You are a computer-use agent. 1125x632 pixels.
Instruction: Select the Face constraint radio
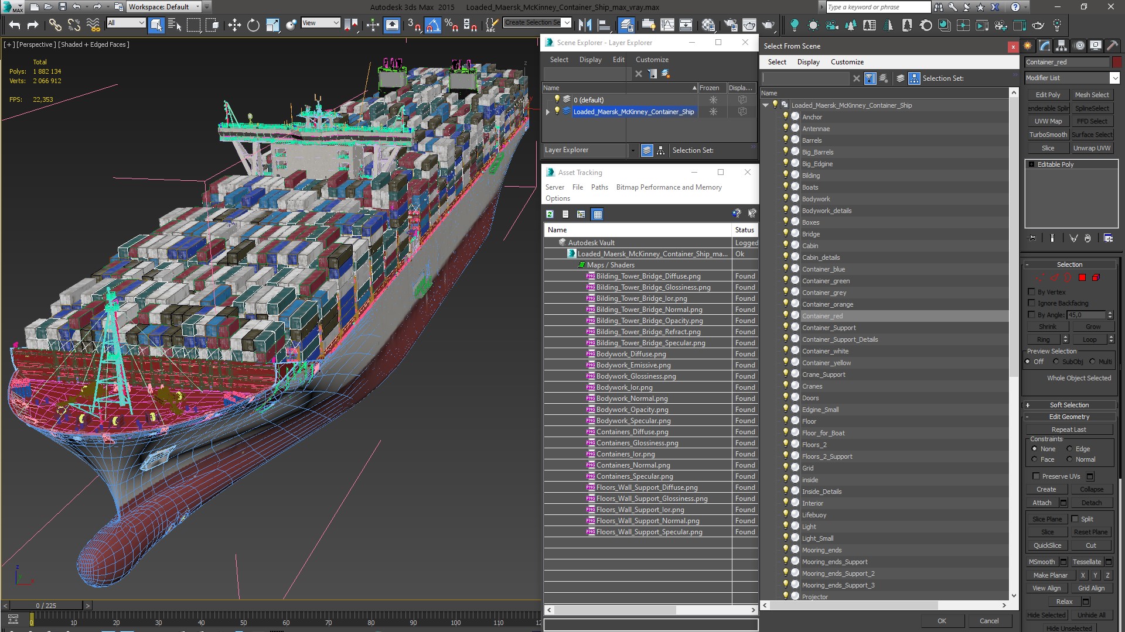pos(1034,459)
